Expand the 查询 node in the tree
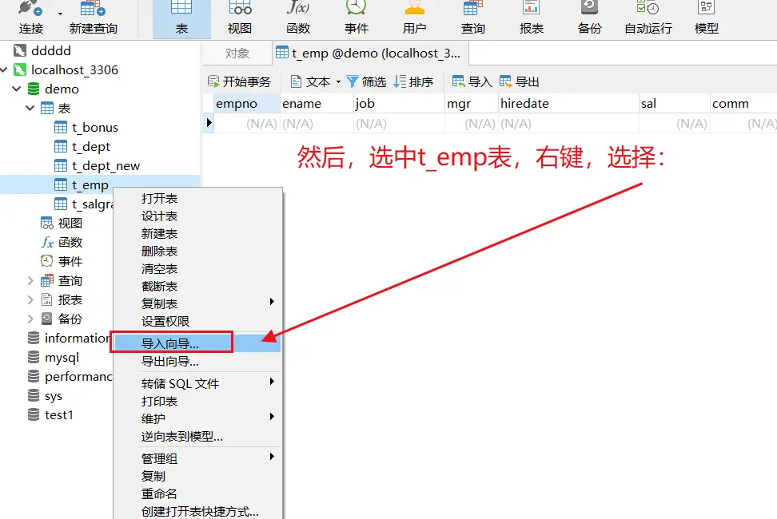The image size is (777, 519). point(30,280)
